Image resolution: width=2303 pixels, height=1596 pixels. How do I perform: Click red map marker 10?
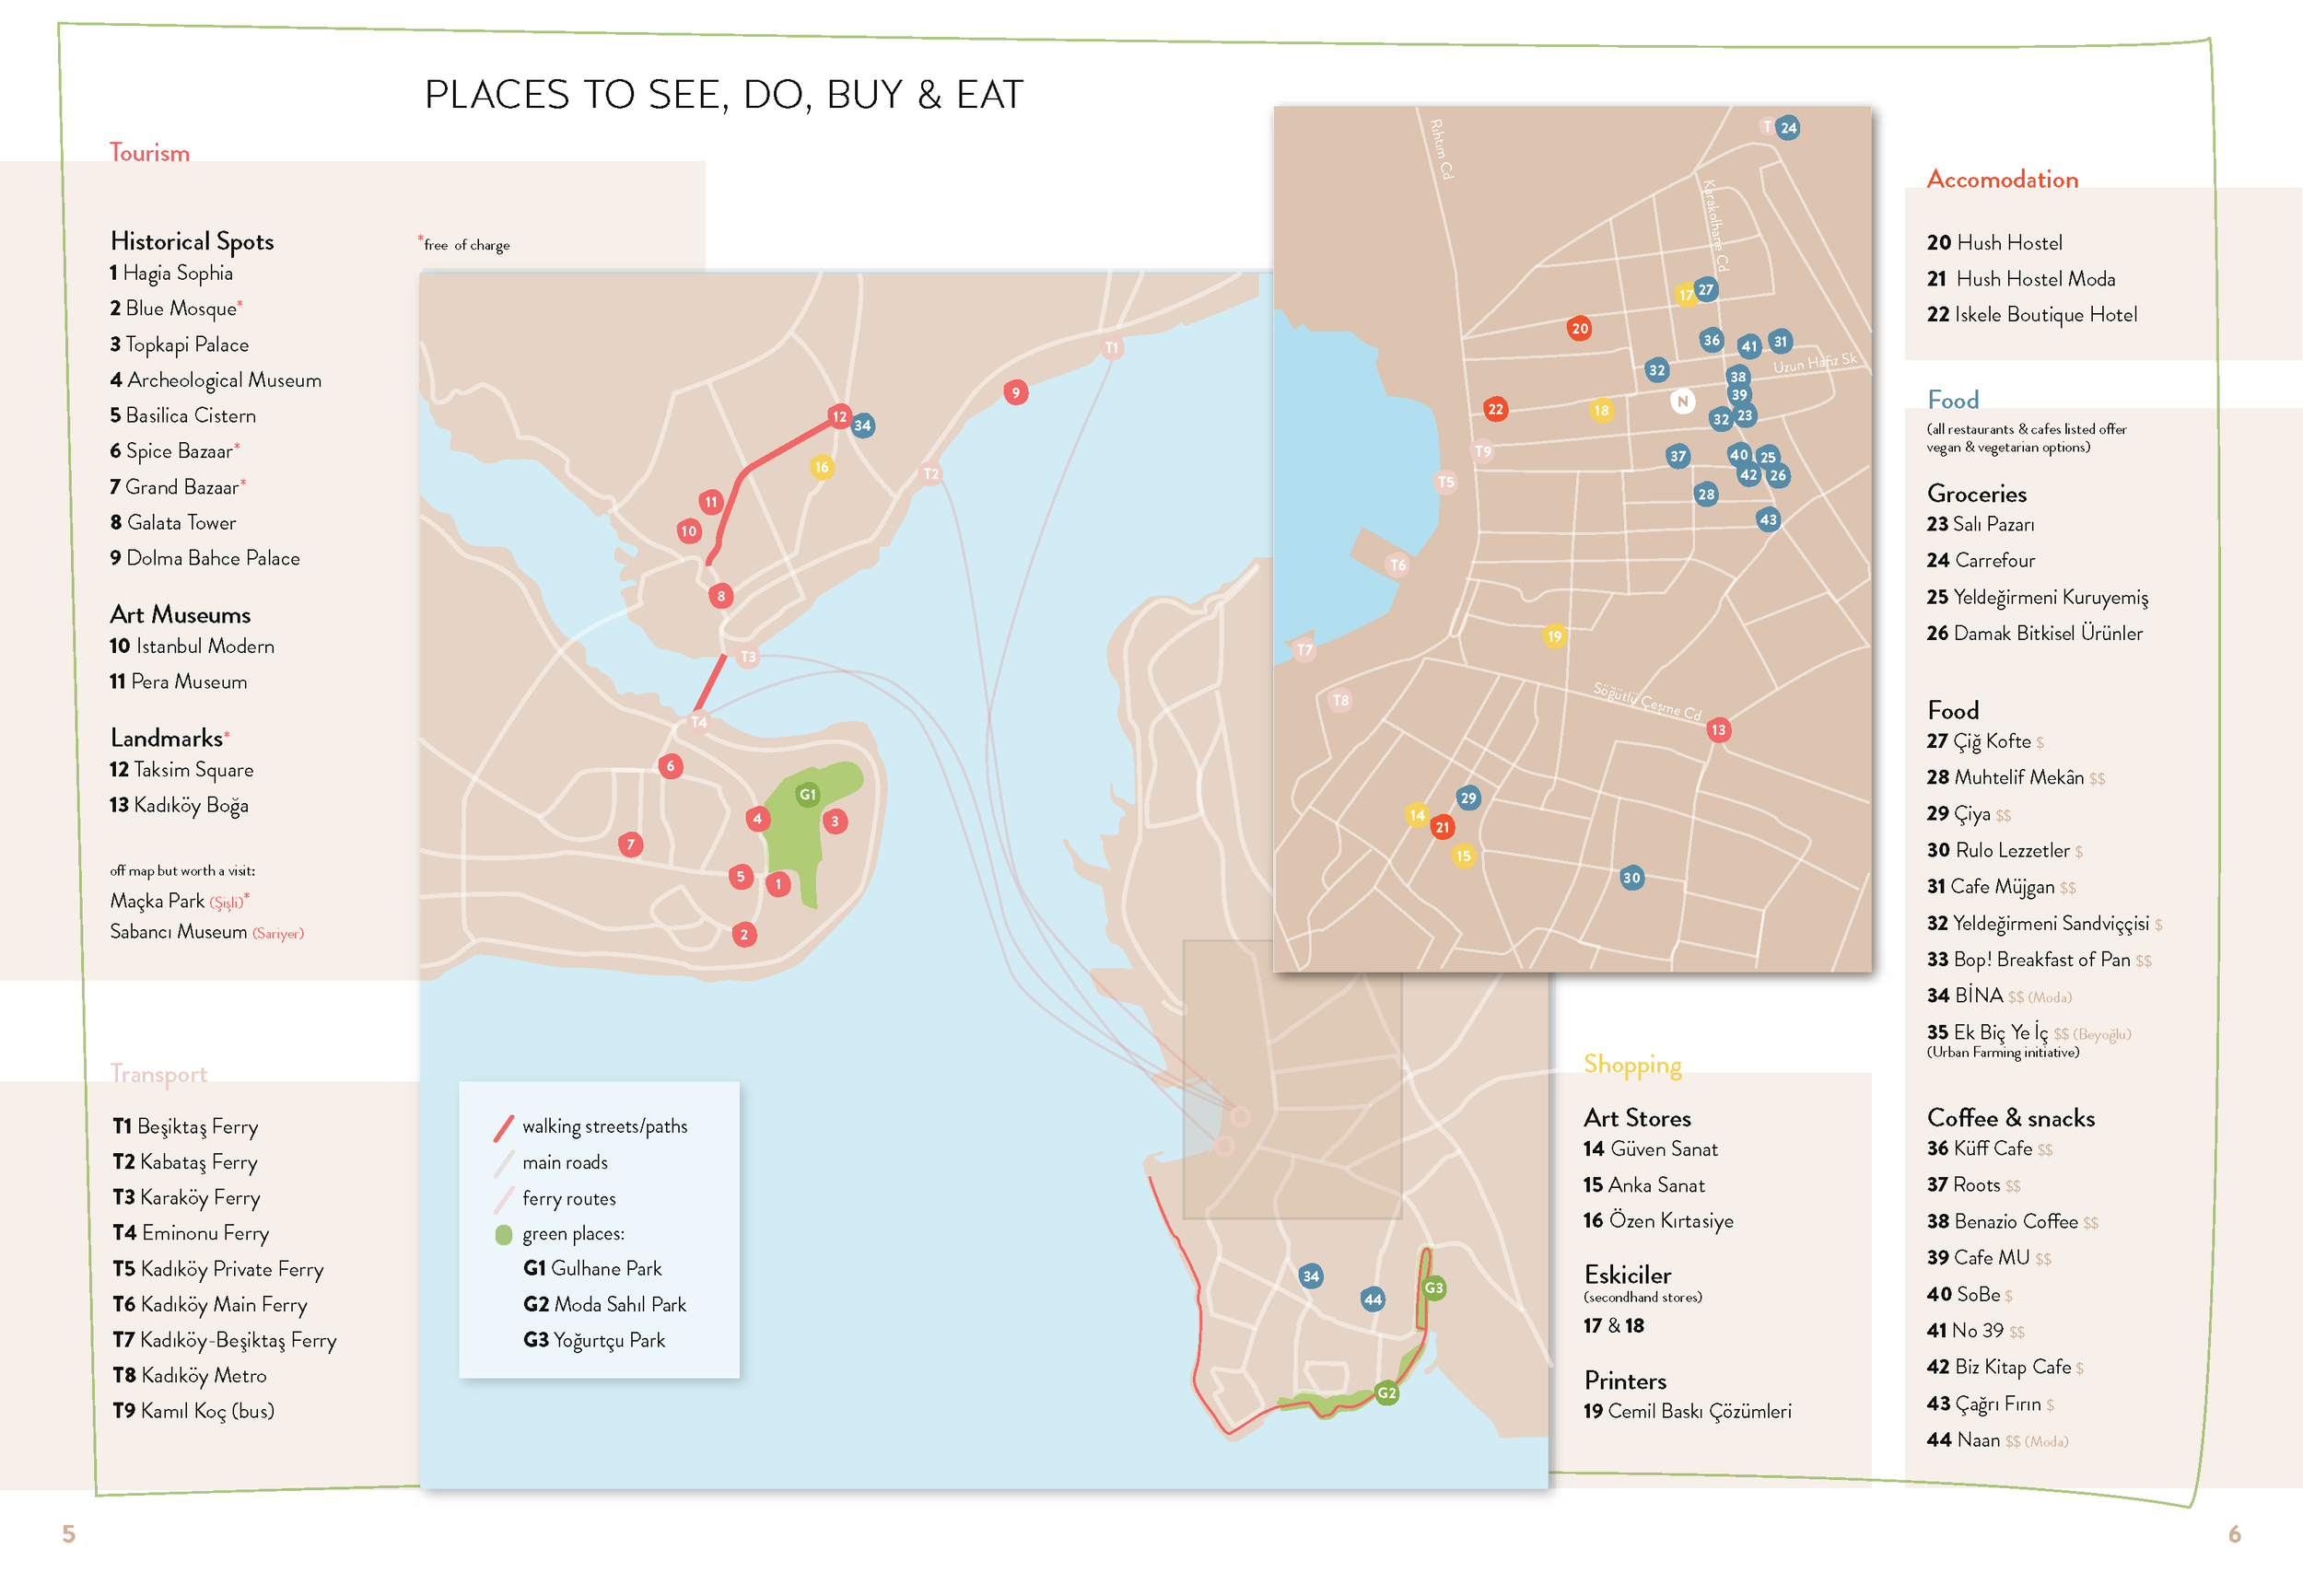click(x=688, y=532)
